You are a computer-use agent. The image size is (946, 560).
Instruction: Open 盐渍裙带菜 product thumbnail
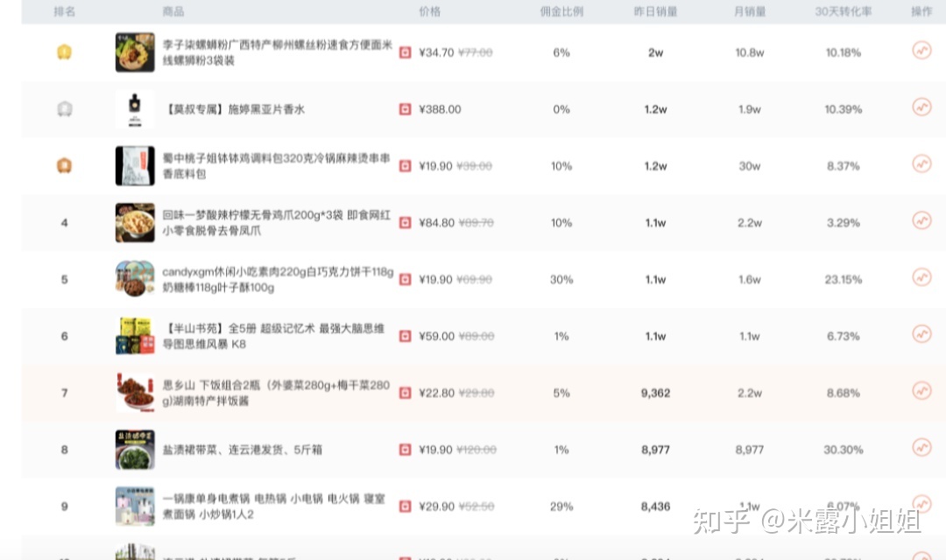coord(135,449)
